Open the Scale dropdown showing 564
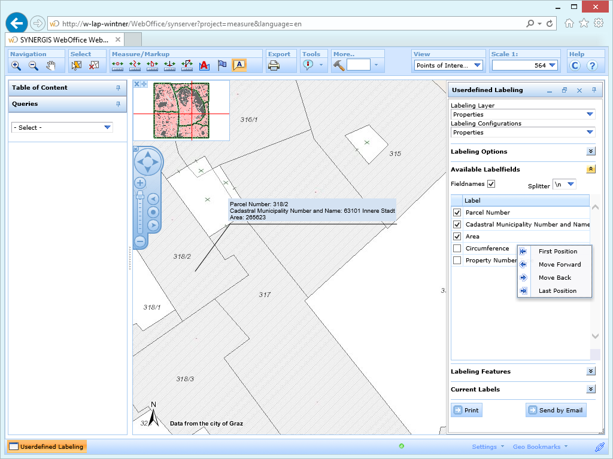The width and height of the screenshot is (613, 459). click(x=551, y=66)
